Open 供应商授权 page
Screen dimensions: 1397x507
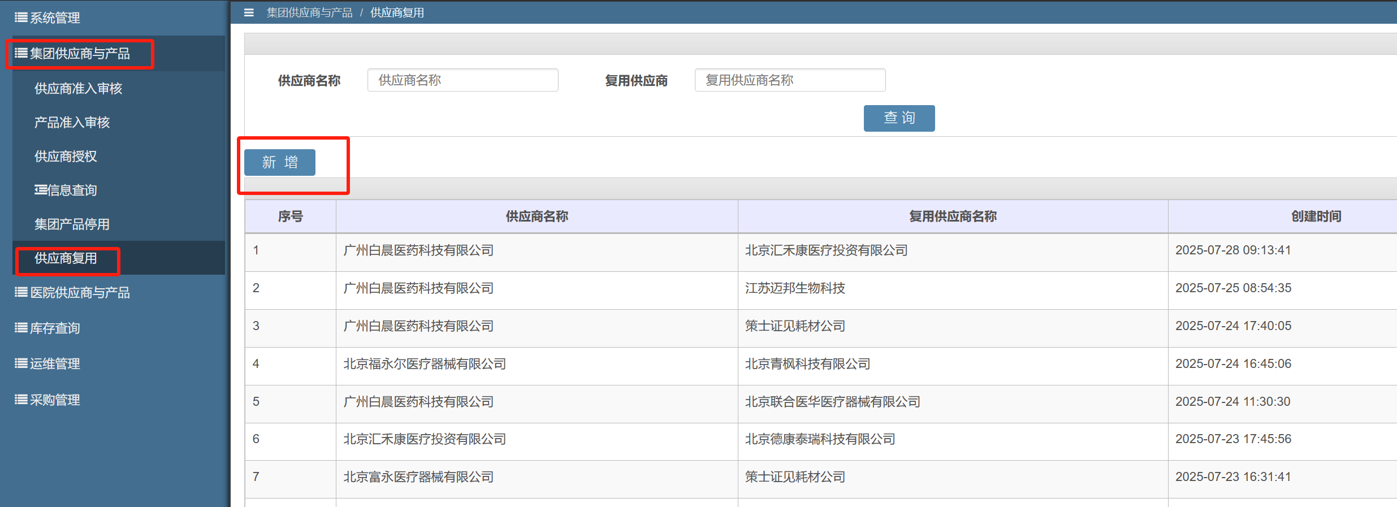click(119, 156)
